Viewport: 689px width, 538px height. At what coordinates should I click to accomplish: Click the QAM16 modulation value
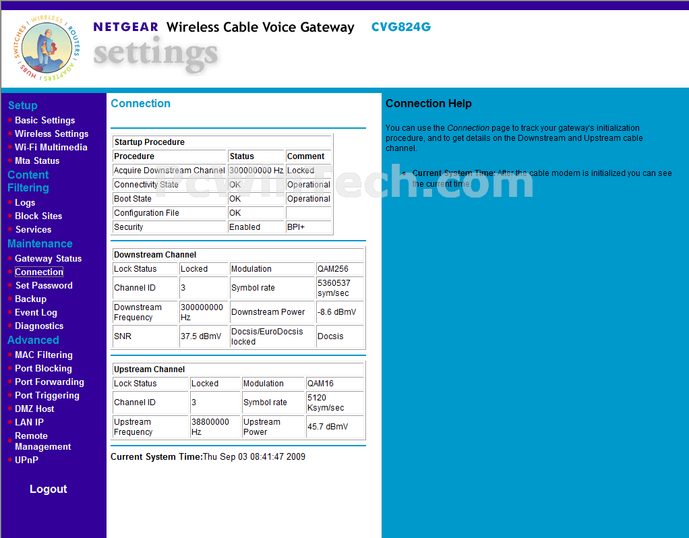tap(335, 384)
